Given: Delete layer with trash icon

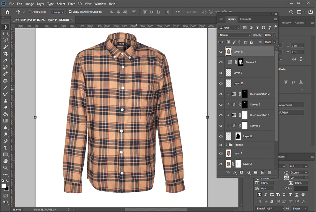Looking at the screenshot, I should tap(269, 172).
